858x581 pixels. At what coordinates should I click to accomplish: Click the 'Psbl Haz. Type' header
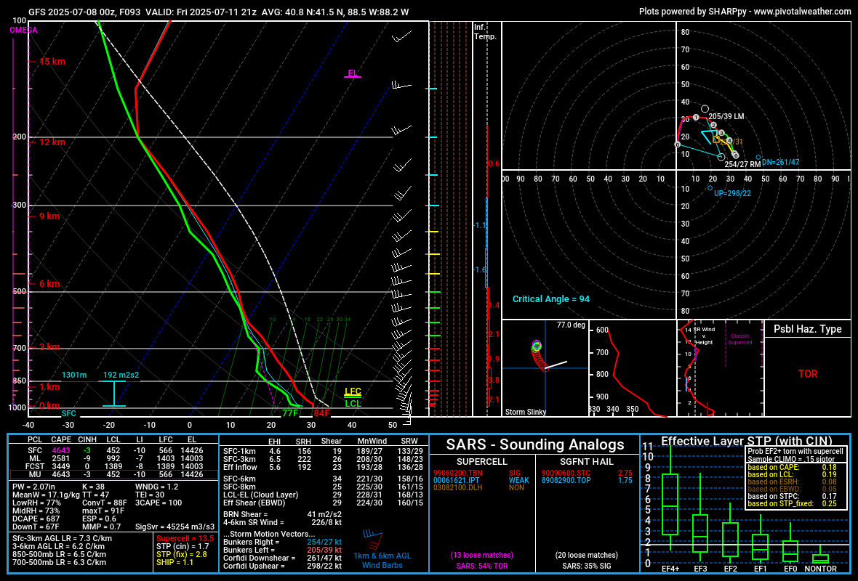(x=808, y=329)
